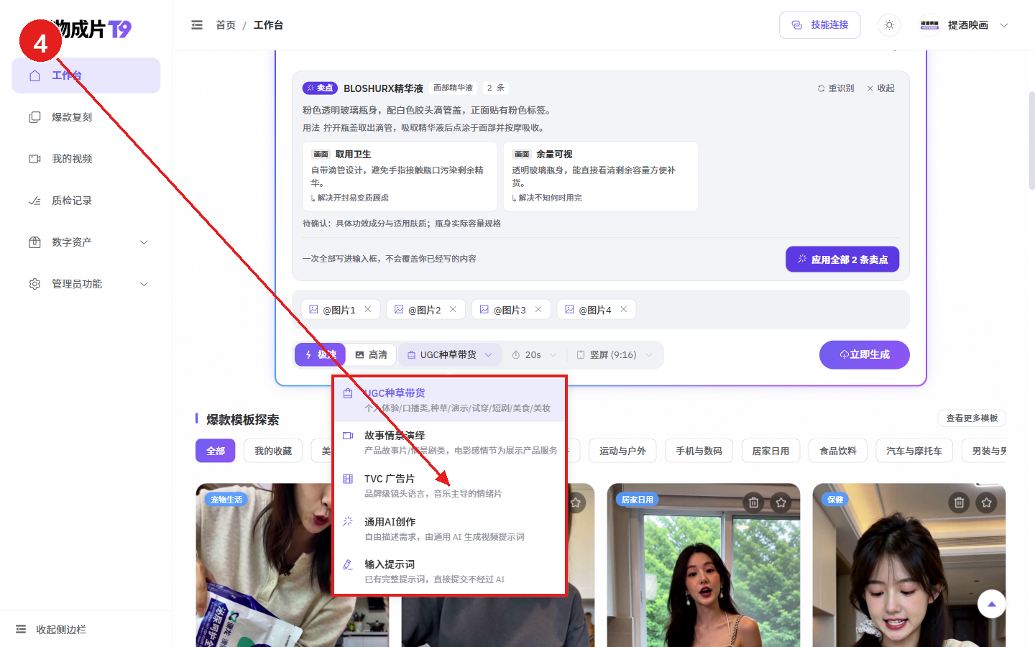Screen dimensions: 1035x647
Task: Choose 通用AI创作 option
Action: [450, 529]
